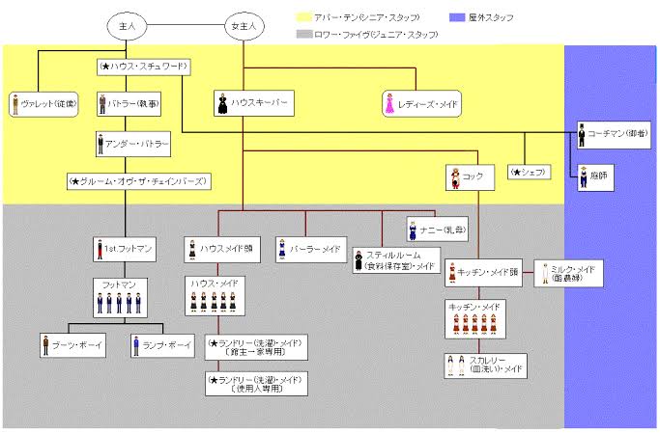Select the パーラー・メイド figure icon

(282, 249)
